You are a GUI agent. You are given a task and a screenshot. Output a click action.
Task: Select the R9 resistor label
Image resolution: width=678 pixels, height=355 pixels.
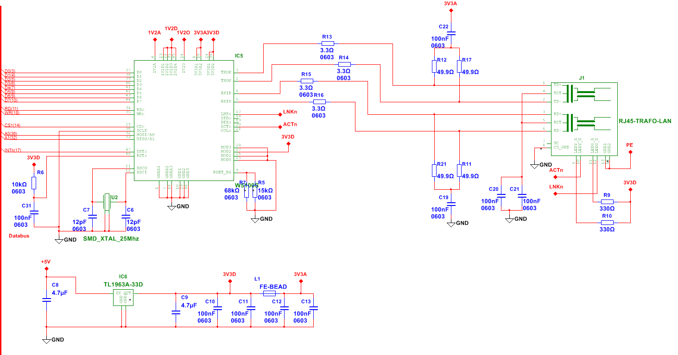pyautogui.click(x=607, y=195)
